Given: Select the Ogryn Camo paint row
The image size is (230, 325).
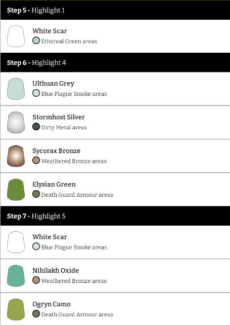Looking at the screenshot, I should (x=115, y=309).
